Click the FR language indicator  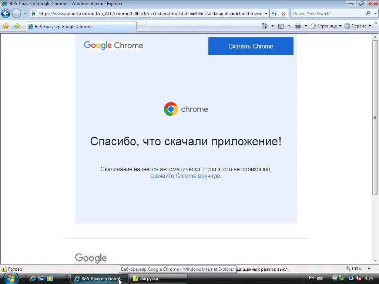click(312, 278)
